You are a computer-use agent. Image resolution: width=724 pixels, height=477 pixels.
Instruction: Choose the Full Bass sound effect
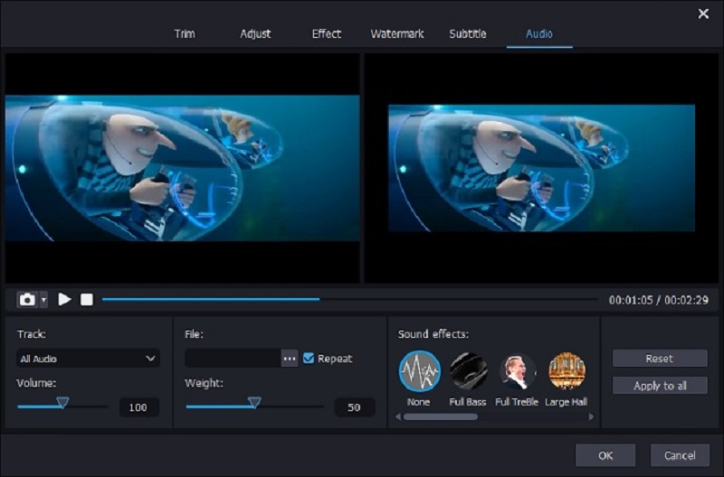click(469, 371)
